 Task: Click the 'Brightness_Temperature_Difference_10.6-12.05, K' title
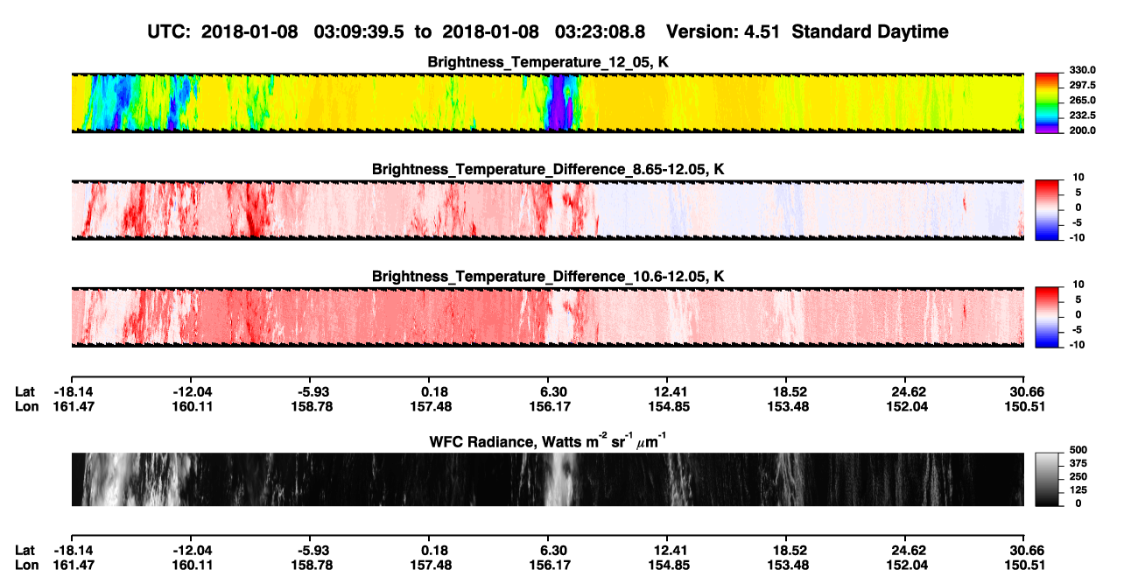tap(548, 276)
